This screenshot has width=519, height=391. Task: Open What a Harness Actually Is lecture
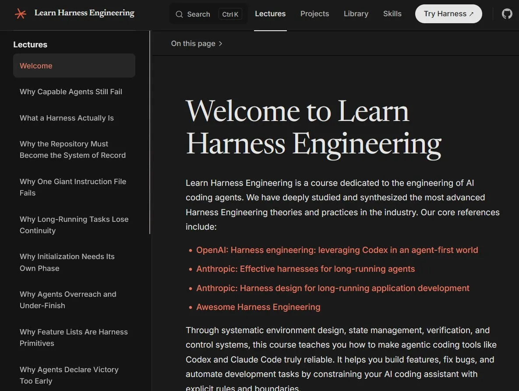point(67,118)
